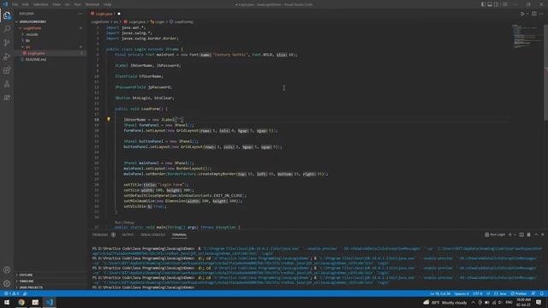
Task: Split the editor to the right
Action: 534,14
